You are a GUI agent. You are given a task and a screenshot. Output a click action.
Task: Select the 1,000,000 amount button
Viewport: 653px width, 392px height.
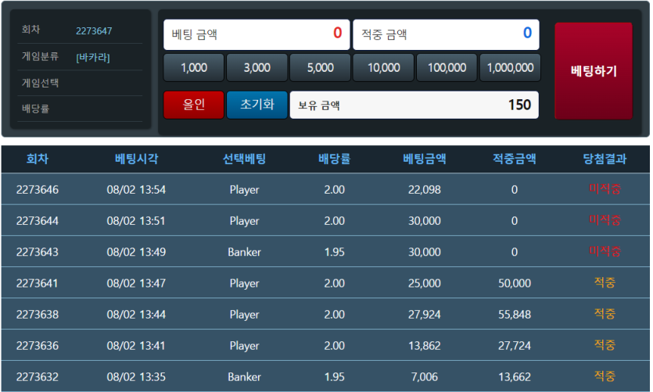[x=510, y=67]
